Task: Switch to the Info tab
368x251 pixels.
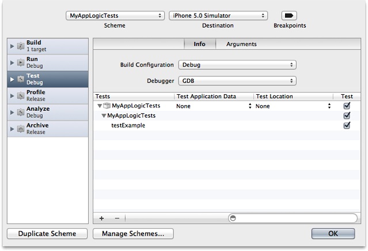Action: click(x=199, y=44)
